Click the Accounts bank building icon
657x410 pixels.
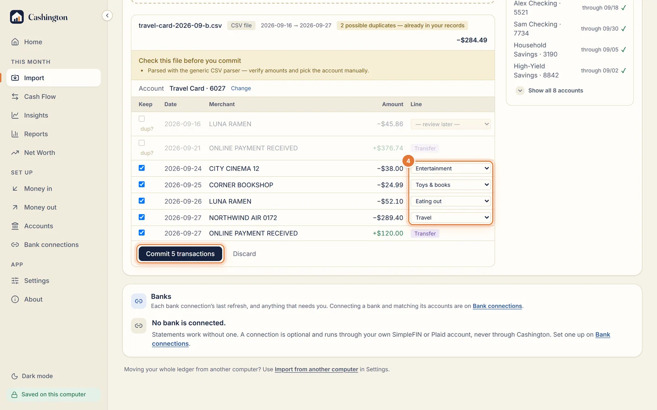(15, 226)
